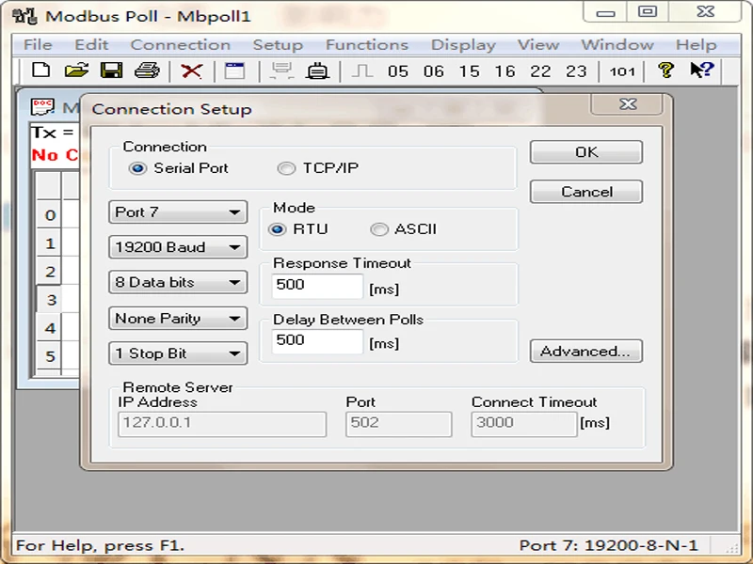Click the window setup toolbar icon

point(234,71)
